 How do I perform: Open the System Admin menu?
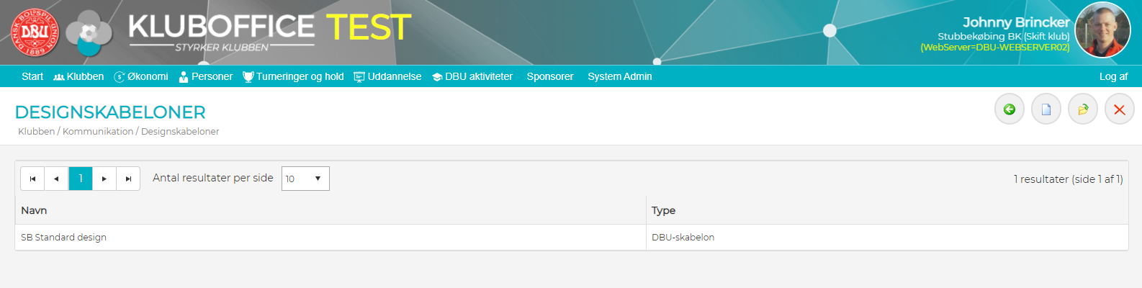point(619,76)
